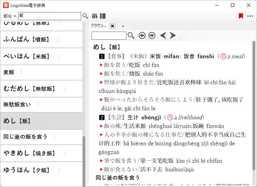Image resolution: width=257 pixels, height=187 pixels.
Task: Click the in-page search text field
Action: [x=109, y=35]
